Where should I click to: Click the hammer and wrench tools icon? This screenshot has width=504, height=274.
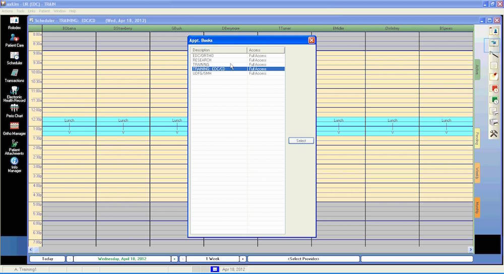(x=494, y=133)
